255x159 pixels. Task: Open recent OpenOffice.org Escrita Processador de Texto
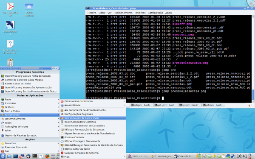coord(30,92)
